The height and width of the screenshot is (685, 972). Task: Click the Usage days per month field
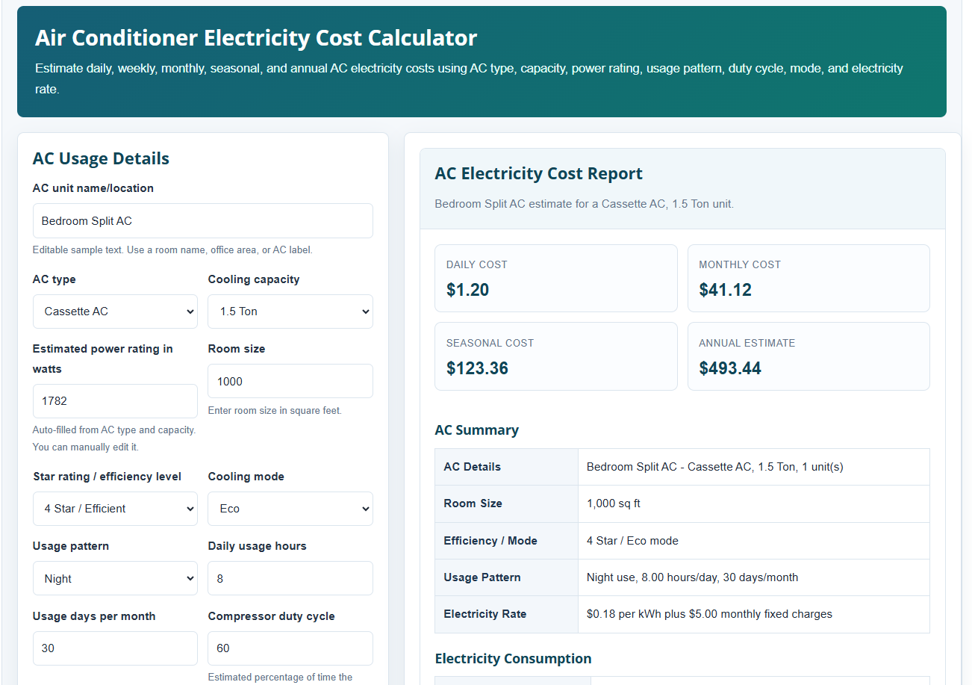point(115,648)
